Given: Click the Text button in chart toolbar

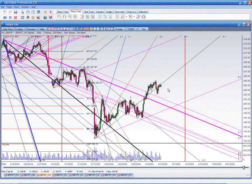Looking at the screenshot, I should click(144, 29).
